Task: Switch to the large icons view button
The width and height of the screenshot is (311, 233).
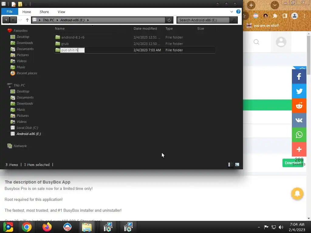Action: tap(237, 164)
